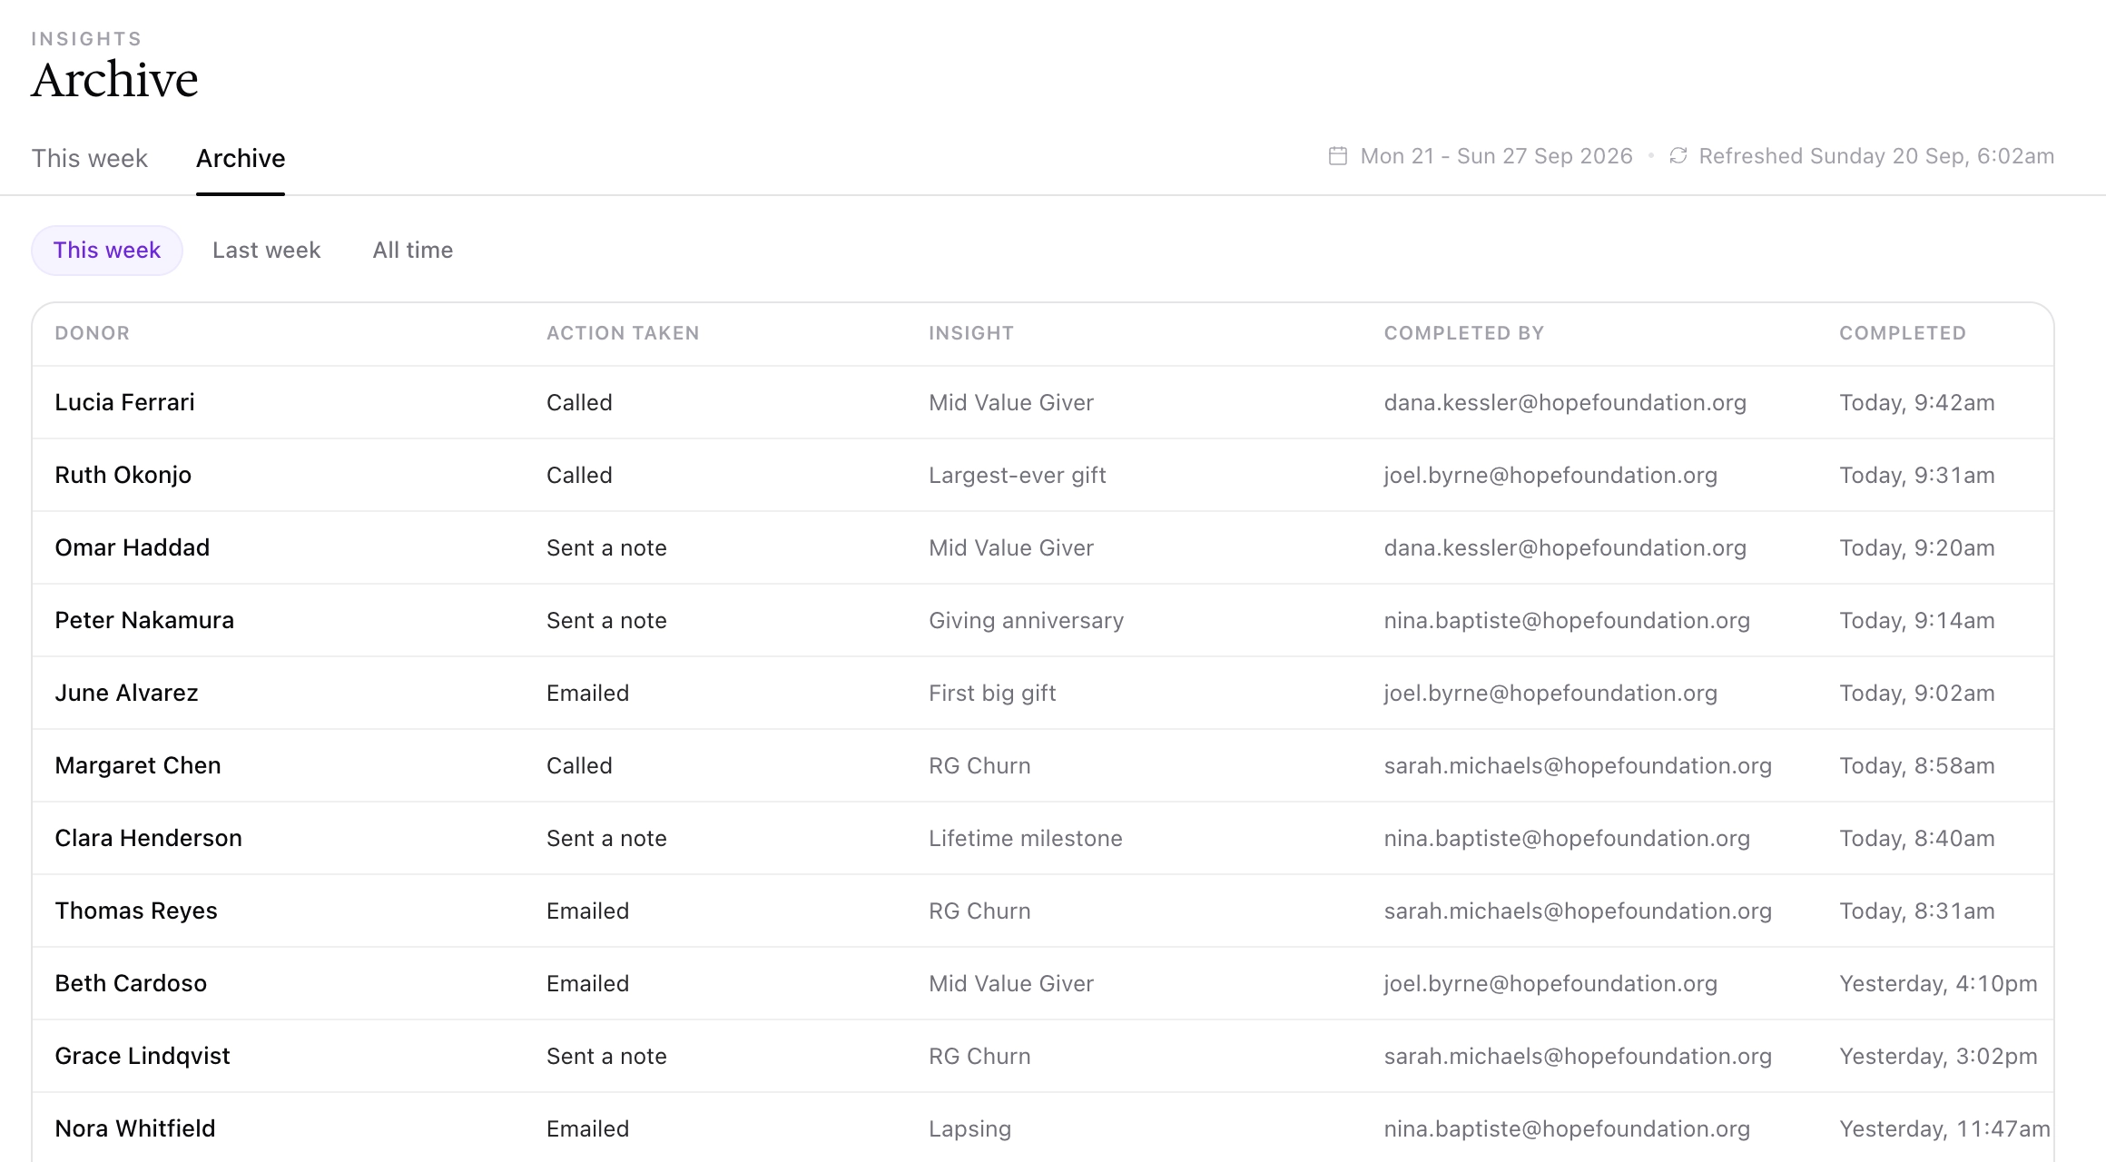
Task: Click Clara Henderson's Lifetime milestone insight
Action: [x=1026, y=838]
